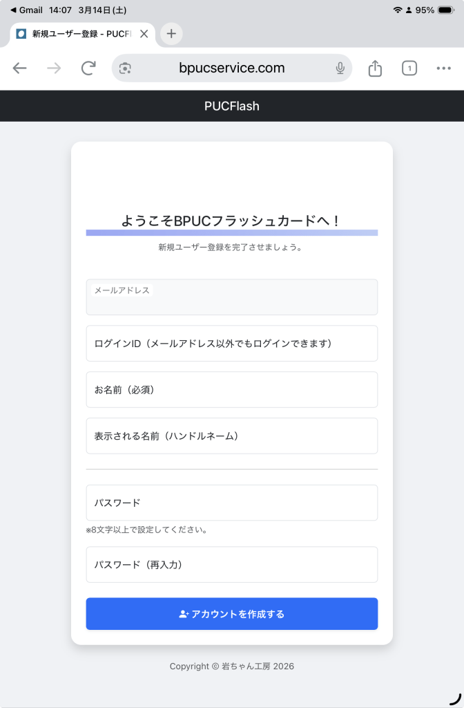Open the tab switcher counter icon

click(409, 68)
